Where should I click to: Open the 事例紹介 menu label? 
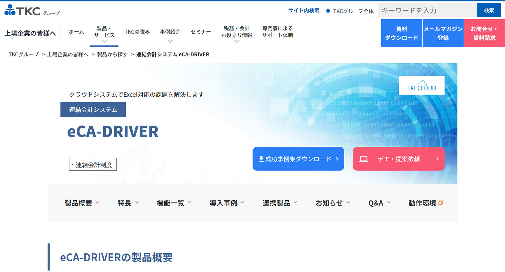point(170,32)
